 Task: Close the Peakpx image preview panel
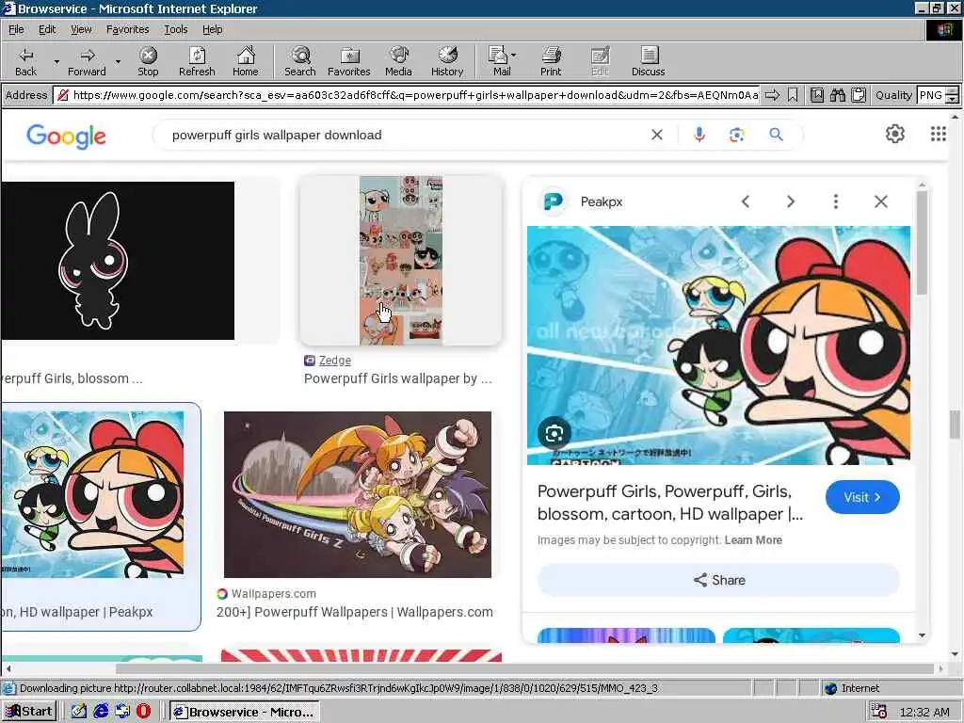(x=880, y=201)
